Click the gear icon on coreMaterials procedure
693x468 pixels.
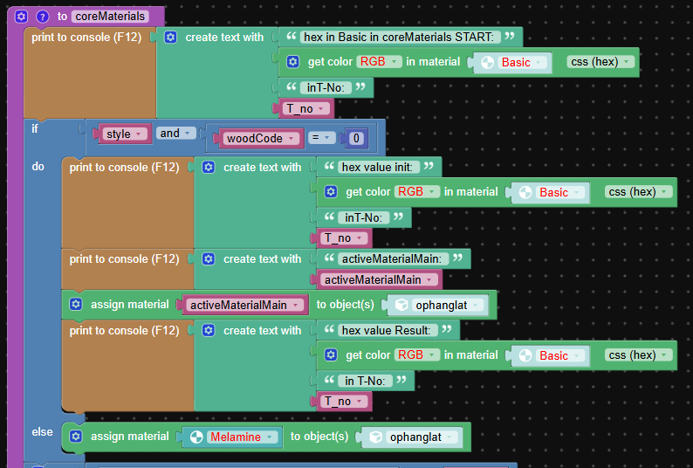click(22, 16)
